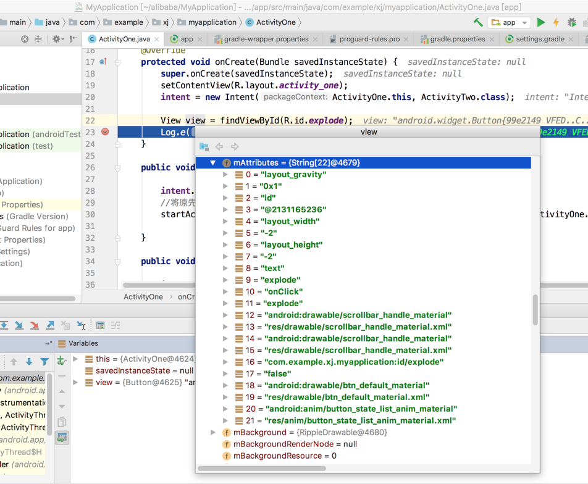The height and width of the screenshot is (484, 588).
Task: Collapse the mAttributes tree node
Action: tap(213, 163)
